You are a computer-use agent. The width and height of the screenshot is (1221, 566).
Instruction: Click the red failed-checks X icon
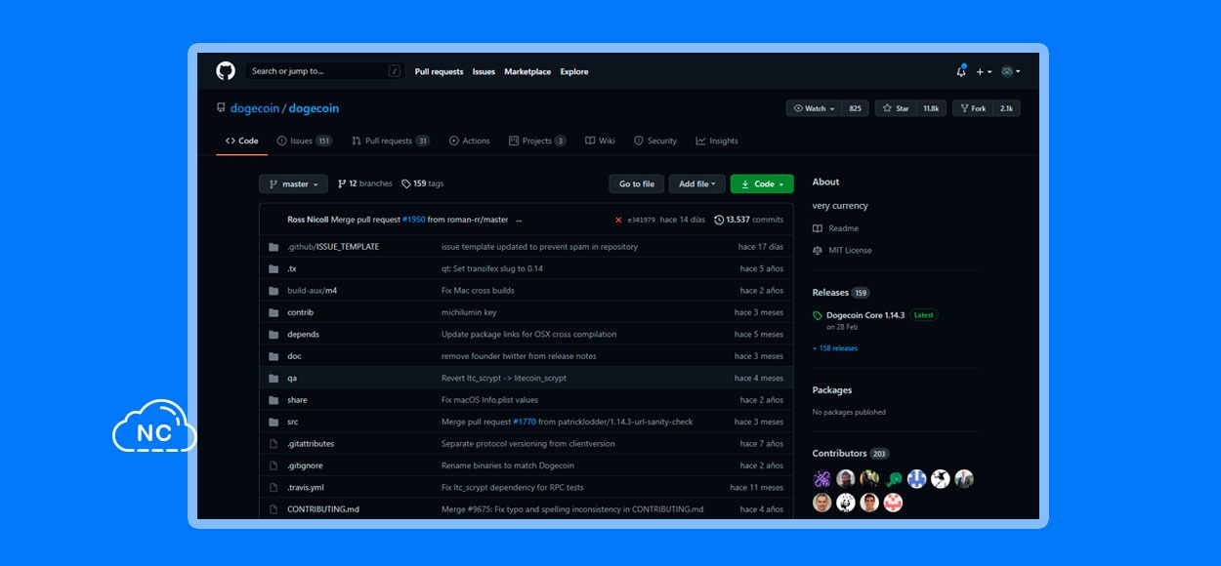[x=618, y=220]
